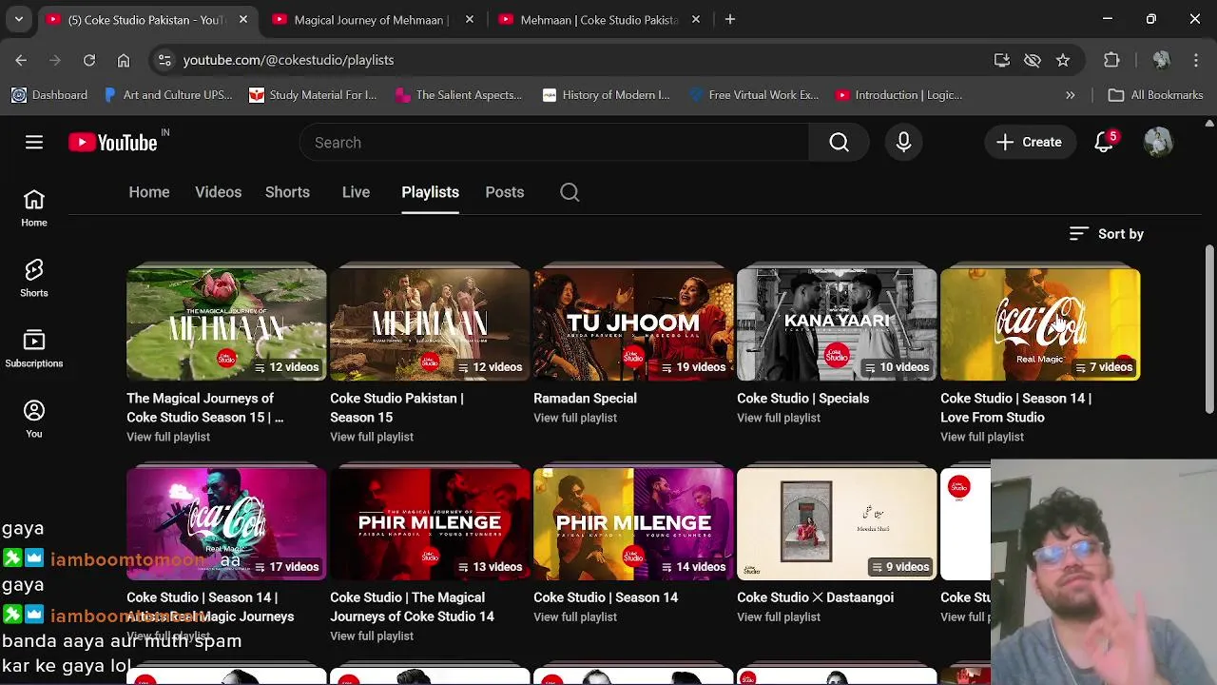View full playlist for Season 14 Love From Studio

coord(982,437)
